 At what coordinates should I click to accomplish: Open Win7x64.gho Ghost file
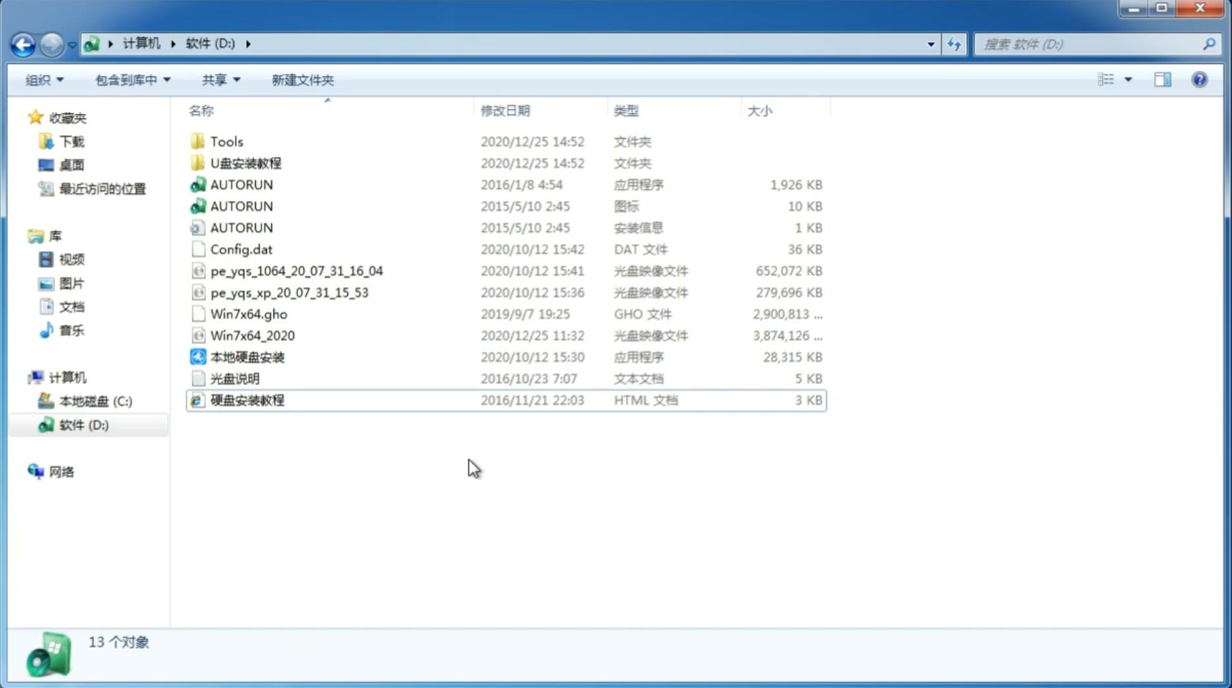click(249, 314)
